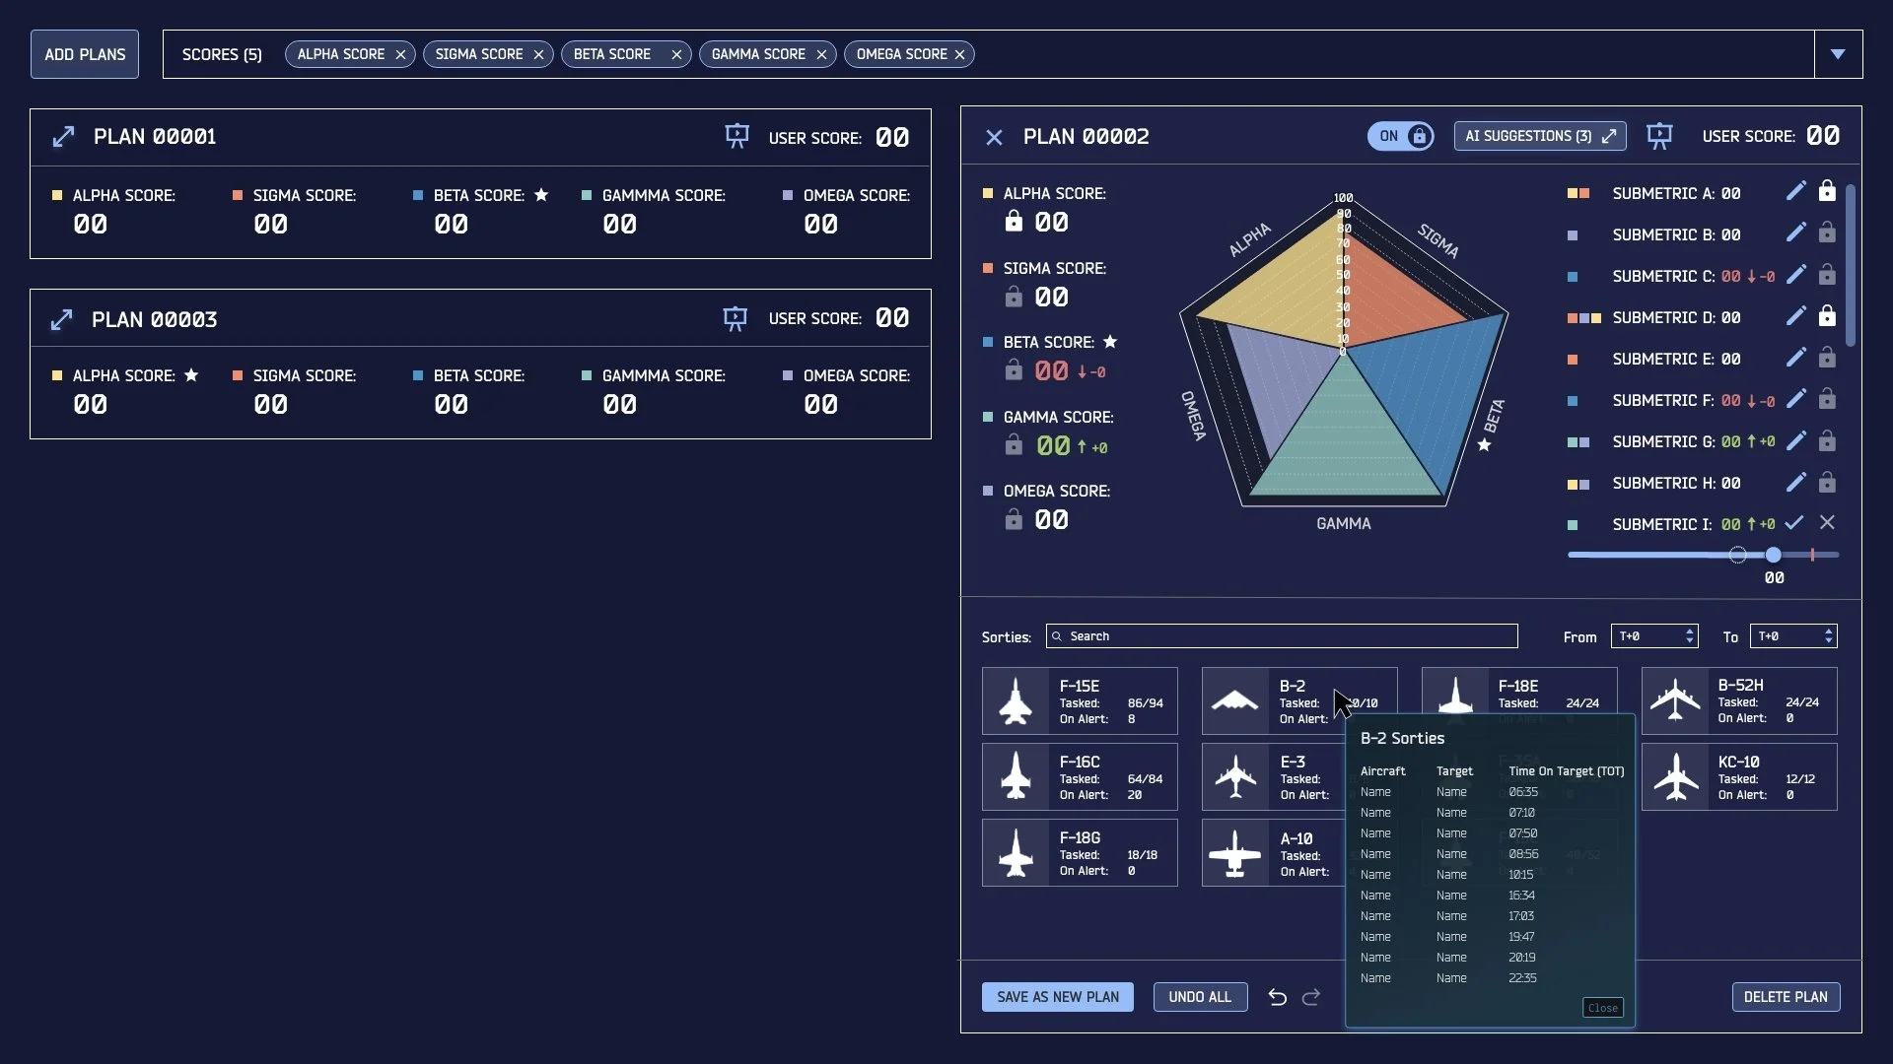Click Submetric I slider handle
Screen dimensions: 1893x1064
coord(1774,555)
